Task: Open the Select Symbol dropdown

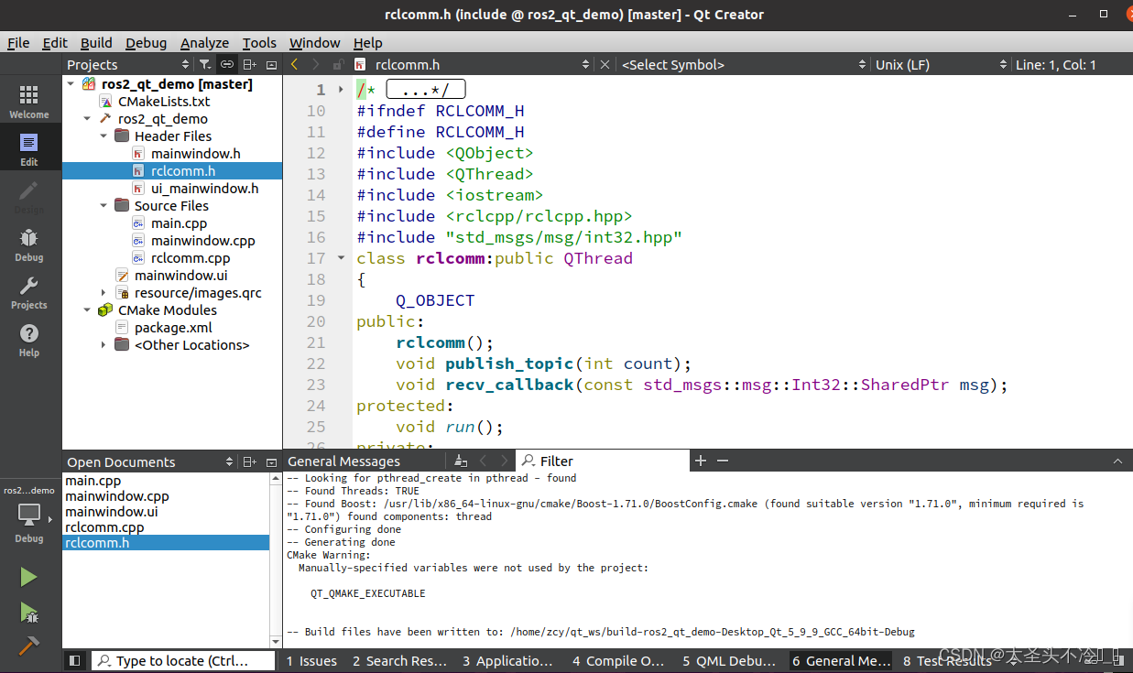Action: point(743,64)
